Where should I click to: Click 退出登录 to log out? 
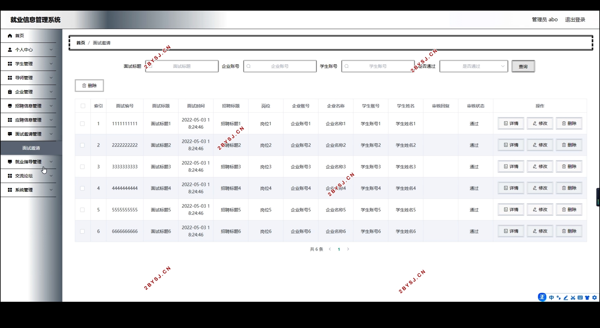tap(575, 20)
